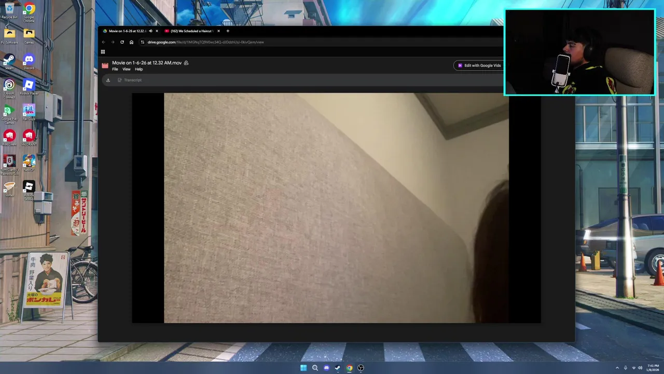Screen dimensions: 664x374
Task: Switch to Chrome from the taskbar
Action: (x=349, y=368)
